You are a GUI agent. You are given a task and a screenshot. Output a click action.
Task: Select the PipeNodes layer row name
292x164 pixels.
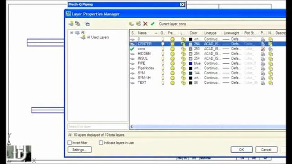[x=146, y=68]
